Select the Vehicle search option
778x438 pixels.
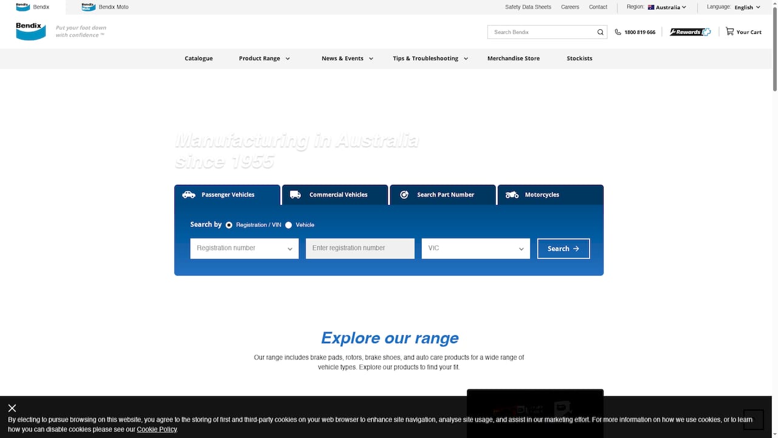(x=289, y=225)
